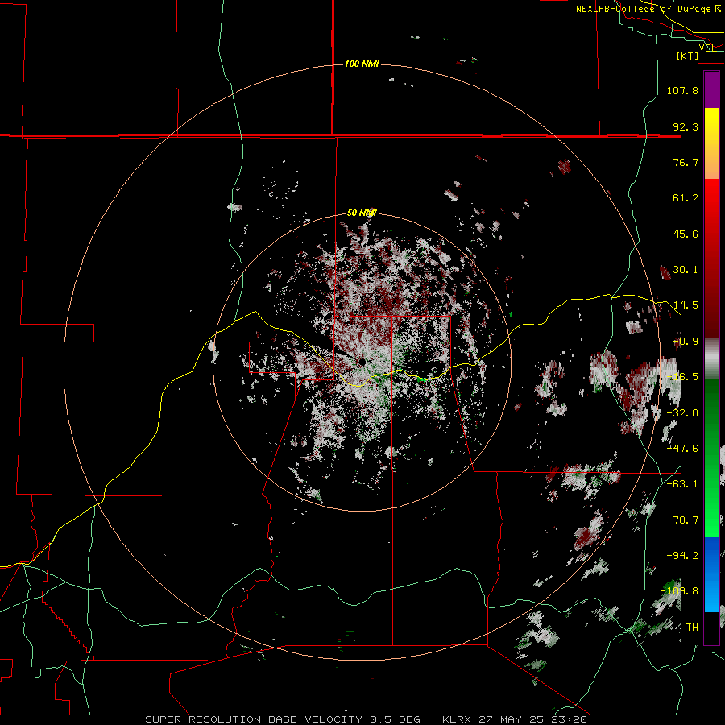Select the 30.1 value on velocity scale
The height and width of the screenshot is (725, 725).
tap(686, 270)
